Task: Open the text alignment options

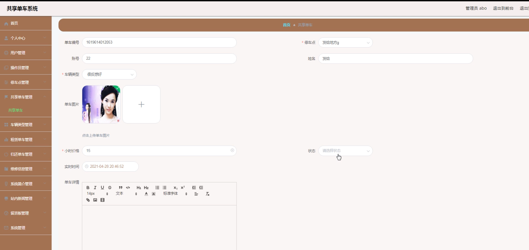Action: [196, 194]
